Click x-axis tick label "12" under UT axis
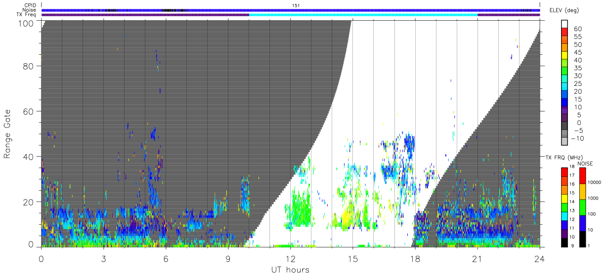The height and width of the screenshot is (280, 607). pyautogui.click(x=290, y=258)
